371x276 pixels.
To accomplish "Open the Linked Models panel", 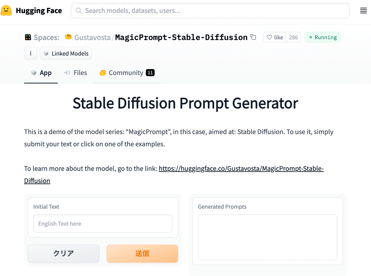I will pyautogui.click(x=66, y=53).
